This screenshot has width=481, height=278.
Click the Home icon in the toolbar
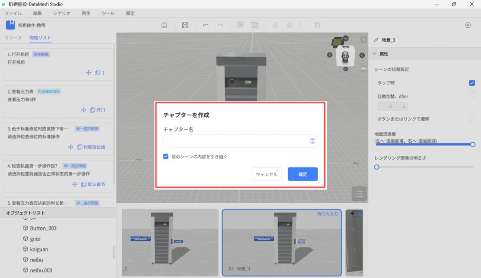coord(164,25)
